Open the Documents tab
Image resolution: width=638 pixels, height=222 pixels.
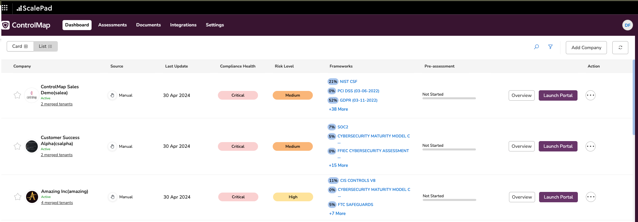[x=148, y=25]
